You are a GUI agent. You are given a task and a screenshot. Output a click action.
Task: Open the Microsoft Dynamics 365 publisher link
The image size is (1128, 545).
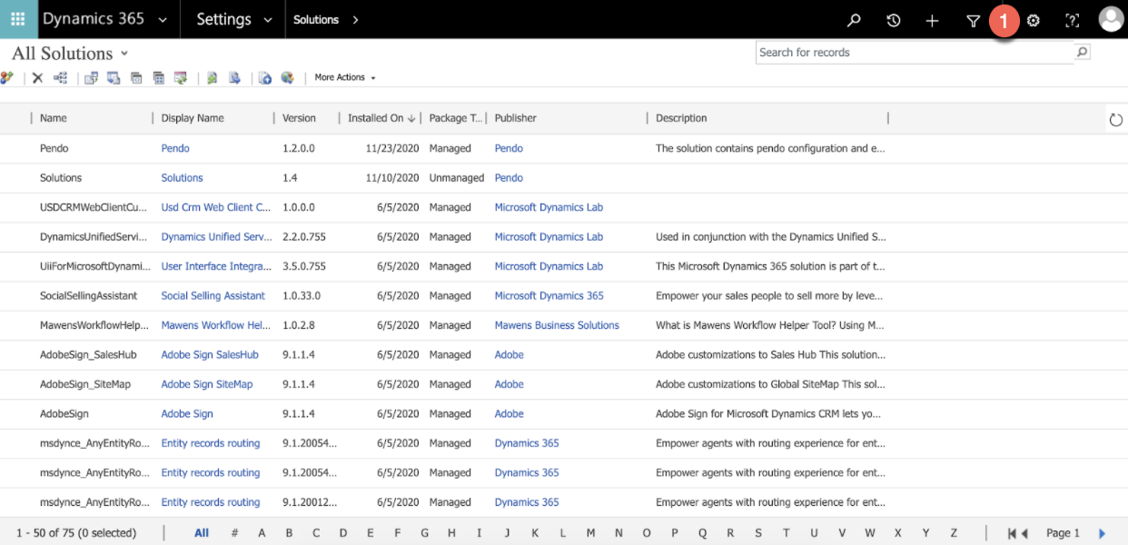[x=549, y=296]
